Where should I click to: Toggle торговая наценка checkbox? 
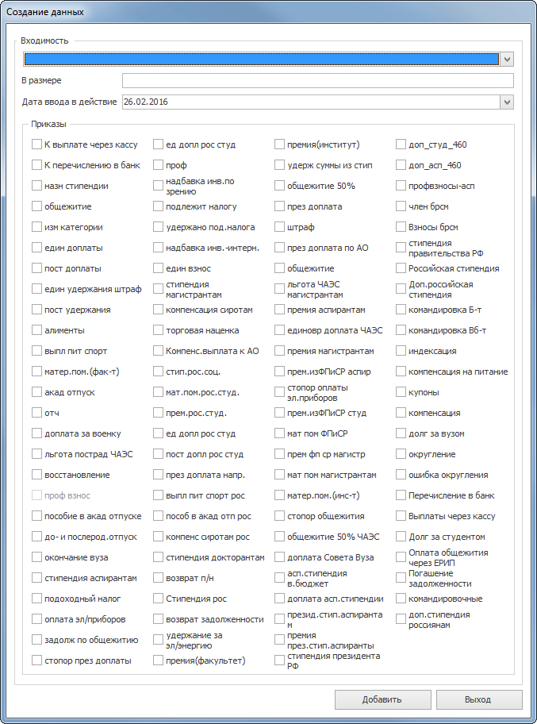tap(158, 330)
